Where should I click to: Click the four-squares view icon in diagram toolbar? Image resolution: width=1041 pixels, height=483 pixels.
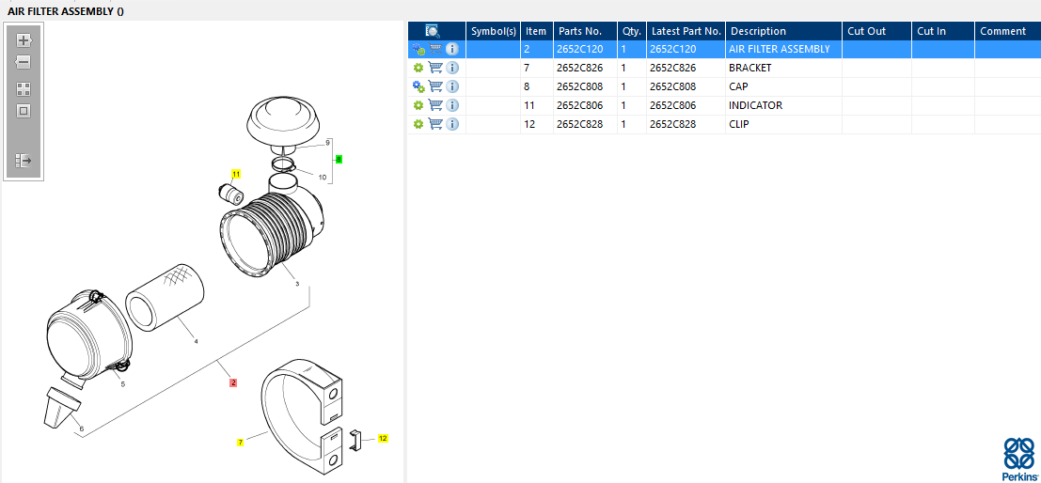(24, 89)
